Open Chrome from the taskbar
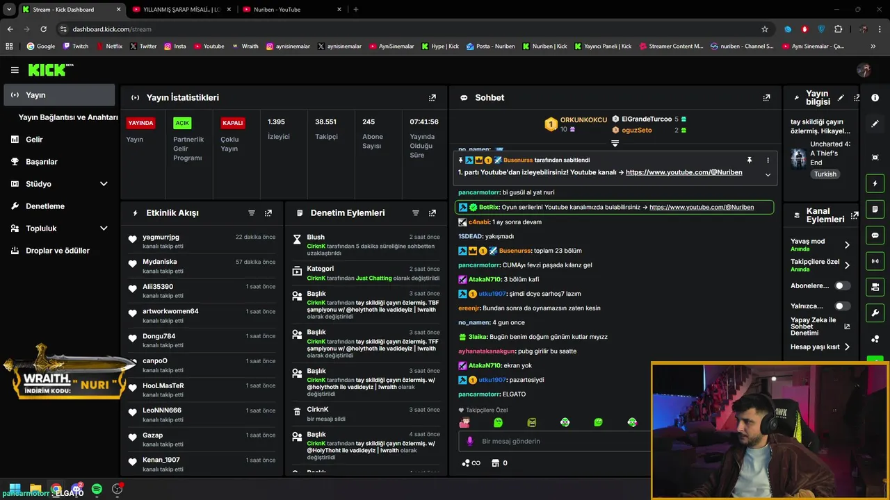Image resolution: width=890 pixels, height=500 pixels. pos(56,490)
